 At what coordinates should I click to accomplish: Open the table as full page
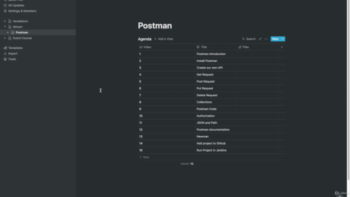(x=260, y=39)
